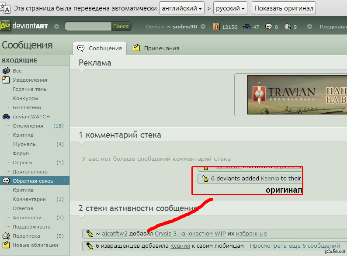This screenshot has width=347, height=256.
Task: Collapse the Реклама section header
Action: point(95,63)
